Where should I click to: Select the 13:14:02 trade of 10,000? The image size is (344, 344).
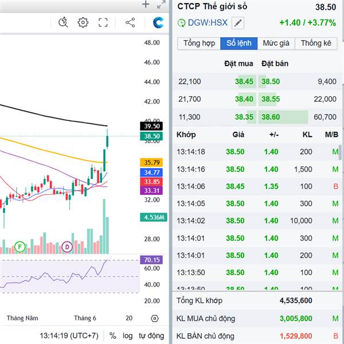pyautogui.click(x=257, y=221)
